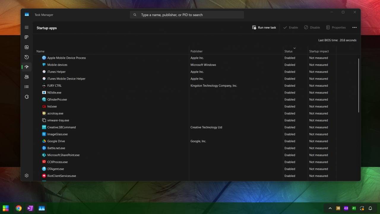Go to the Processes page icon

point(26,37)
